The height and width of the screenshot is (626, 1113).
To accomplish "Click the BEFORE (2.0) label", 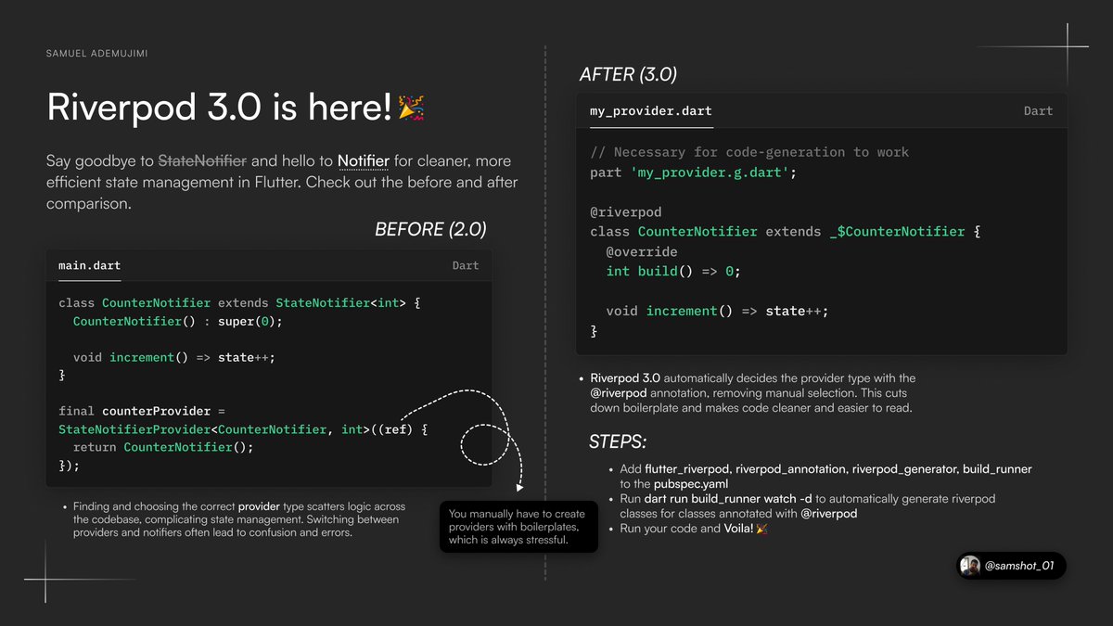I will coord(430,229).
